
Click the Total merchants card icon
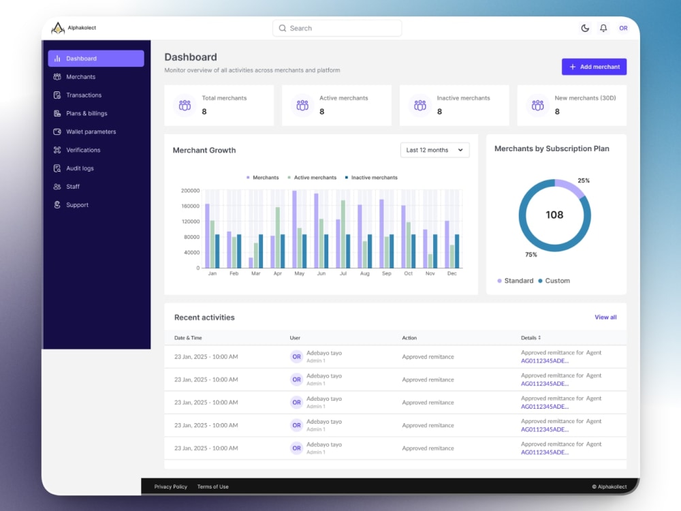click(x=185, y=105)
